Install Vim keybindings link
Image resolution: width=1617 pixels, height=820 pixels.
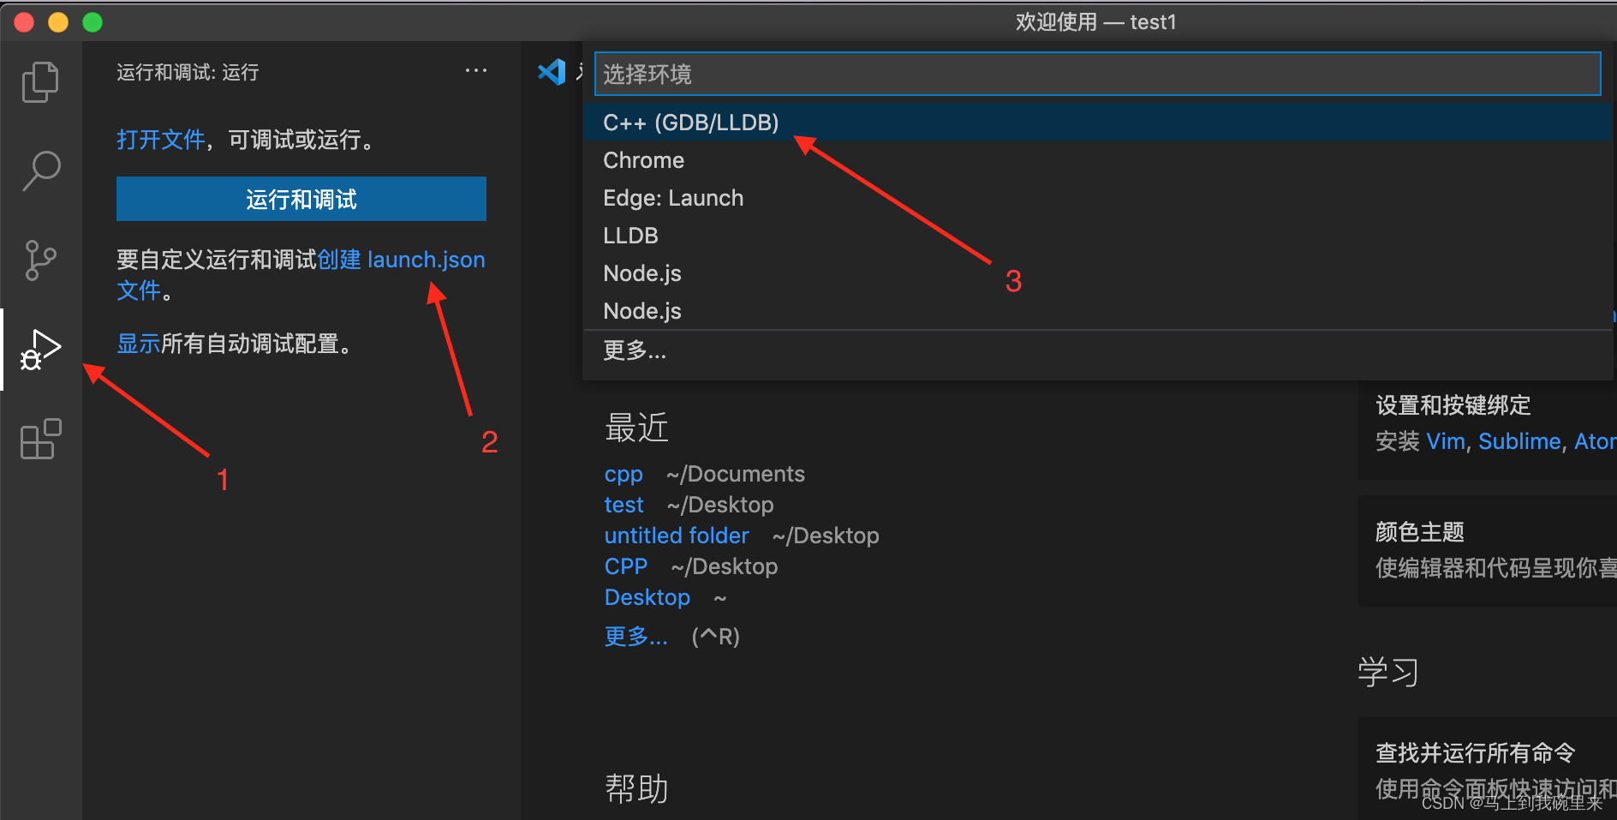coord(1446,441)
